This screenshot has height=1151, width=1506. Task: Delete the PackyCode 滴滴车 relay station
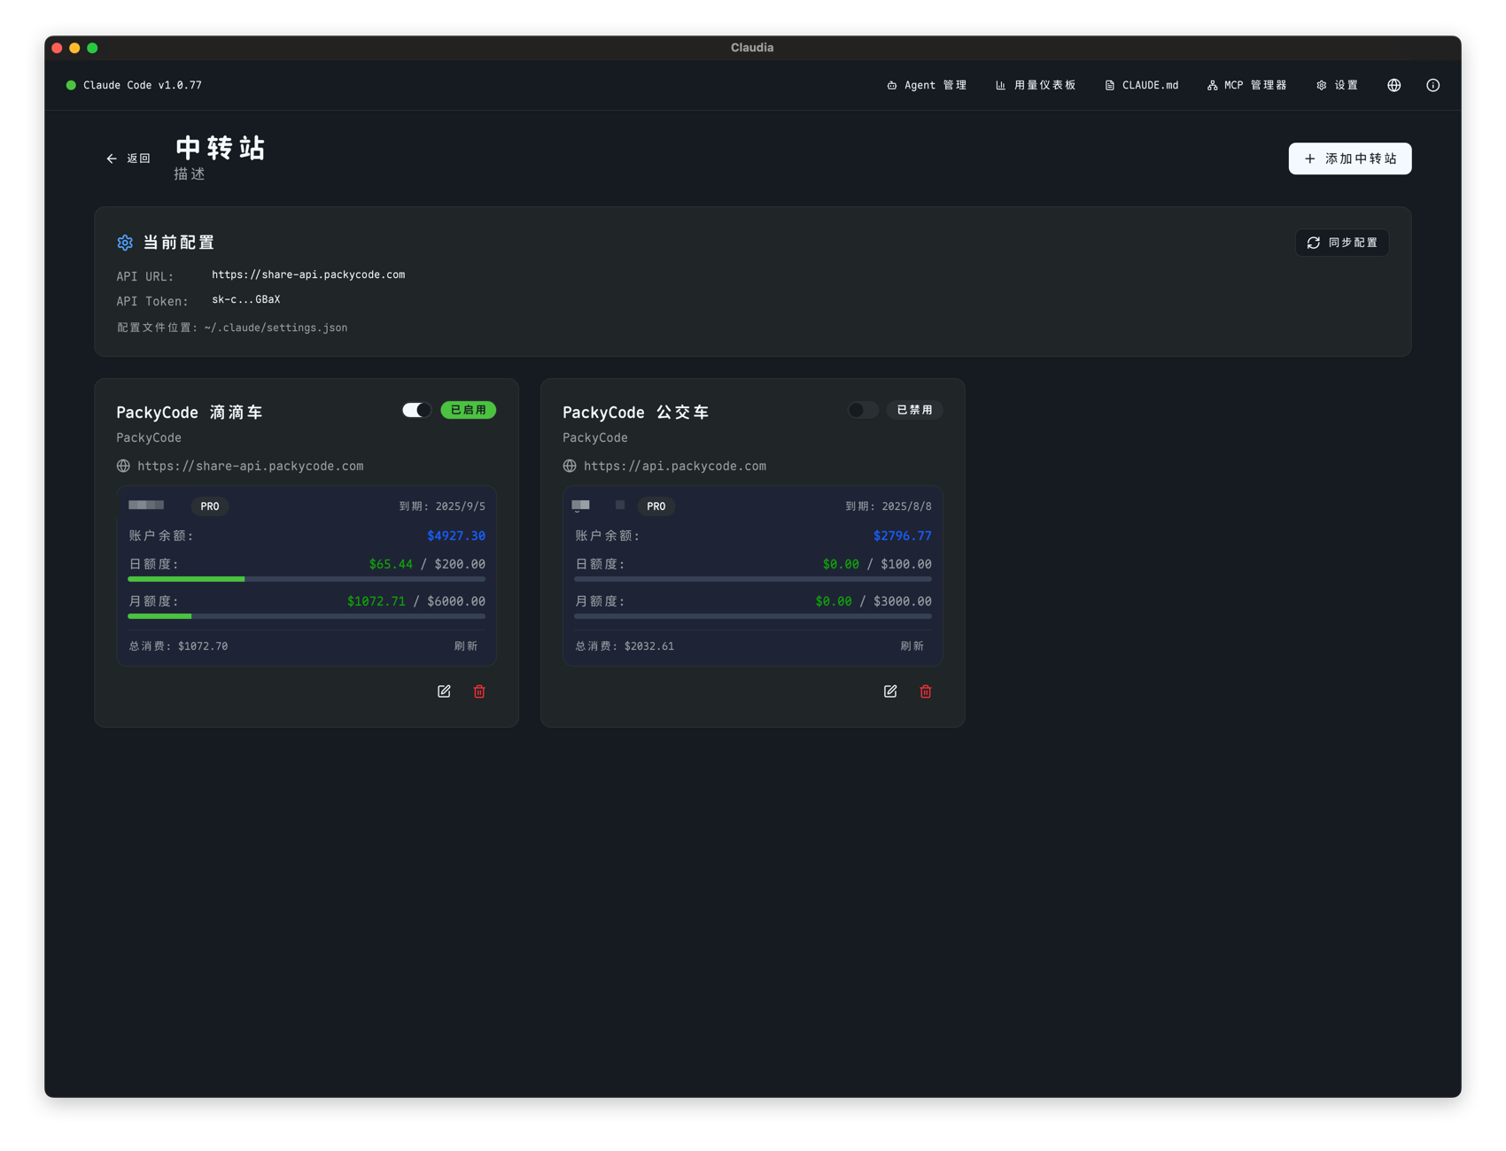[x=479, y=691]
